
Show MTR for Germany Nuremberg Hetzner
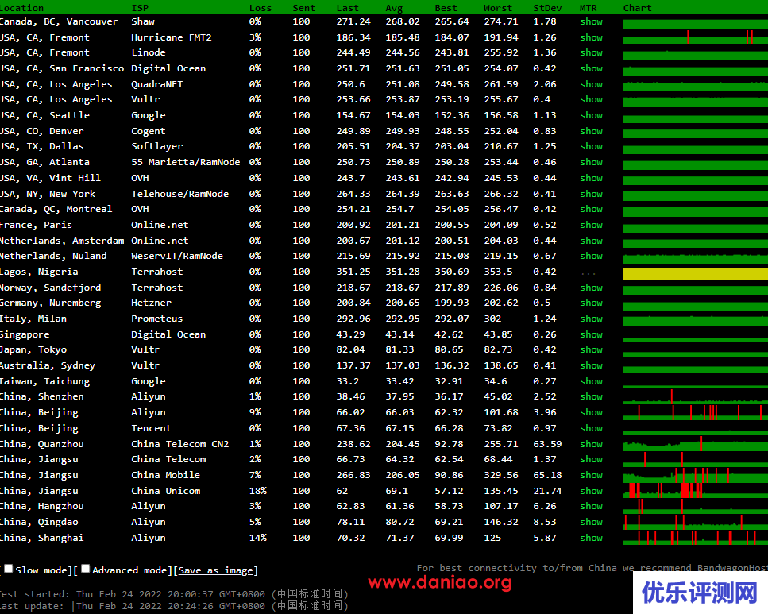pos(591,303)
